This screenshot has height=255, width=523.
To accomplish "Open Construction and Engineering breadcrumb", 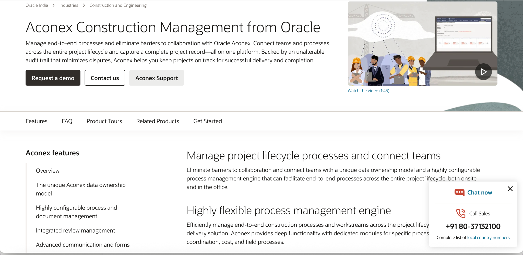I will pyautogui.click(x=118, y=5).
